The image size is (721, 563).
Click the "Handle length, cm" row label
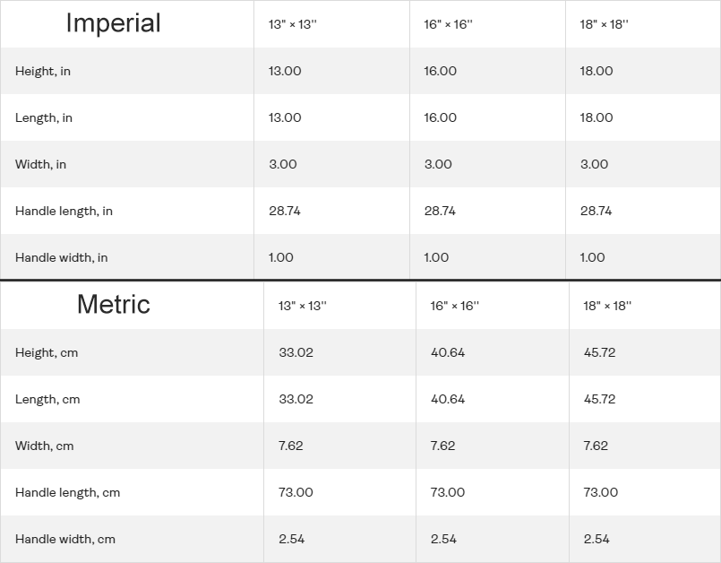coord(67,492)
